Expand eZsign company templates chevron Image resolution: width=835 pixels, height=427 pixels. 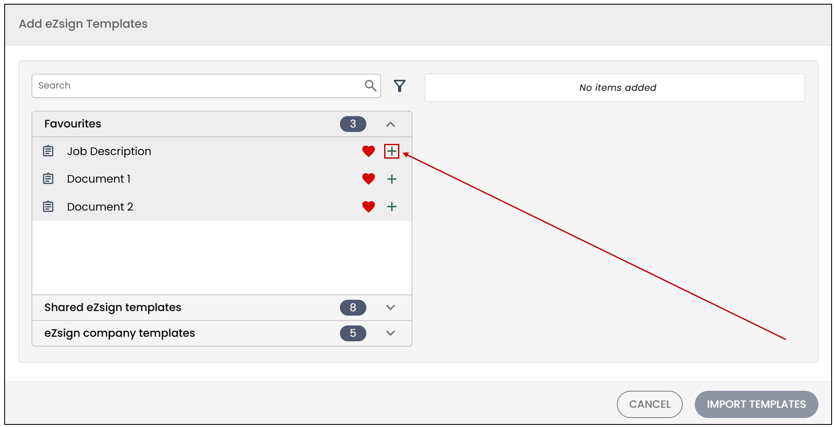(x=390, y=333)
